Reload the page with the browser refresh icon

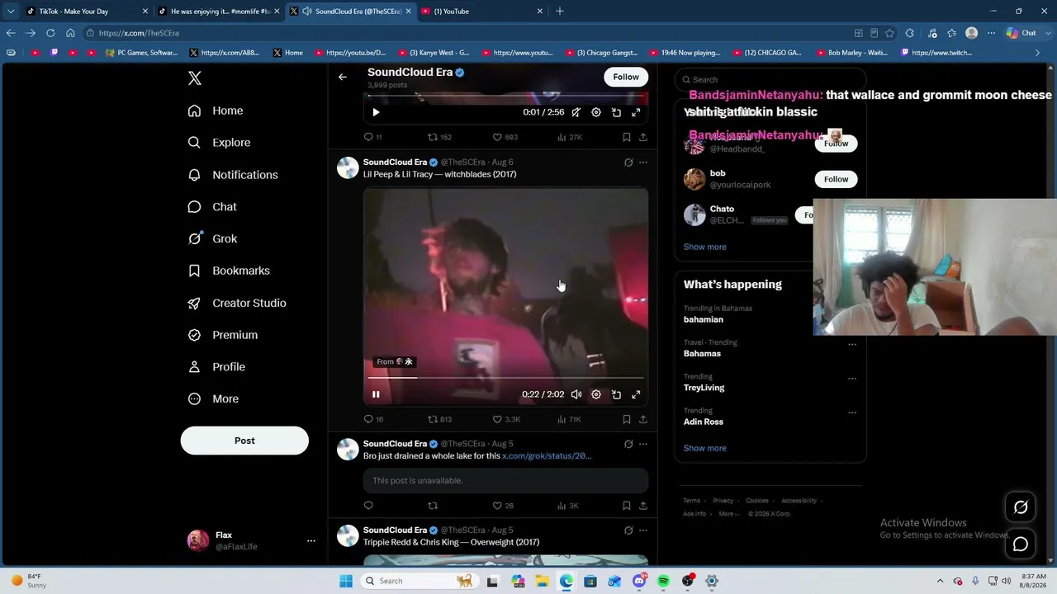click(50, 33)
